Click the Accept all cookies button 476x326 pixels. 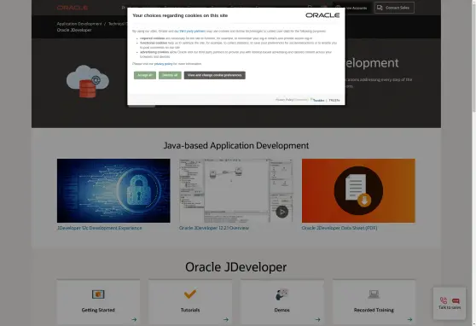[145, 75]
